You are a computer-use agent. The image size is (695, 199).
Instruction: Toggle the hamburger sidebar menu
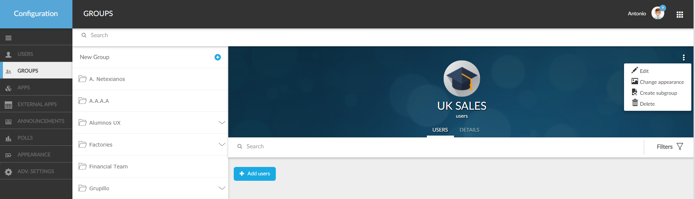tap(8, 38)
